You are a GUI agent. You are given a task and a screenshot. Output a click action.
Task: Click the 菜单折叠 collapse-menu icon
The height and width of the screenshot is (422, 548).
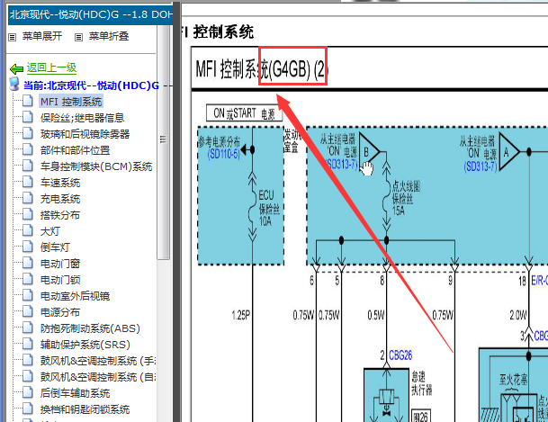click(x=78, y=37)
